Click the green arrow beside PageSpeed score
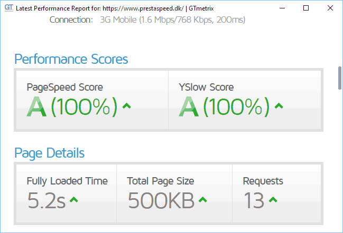This screenshot has width=343, height=233. [x=126, y=106]
